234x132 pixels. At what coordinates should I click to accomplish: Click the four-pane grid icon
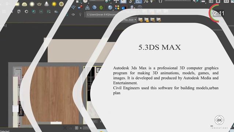click(x=226, y=1)
